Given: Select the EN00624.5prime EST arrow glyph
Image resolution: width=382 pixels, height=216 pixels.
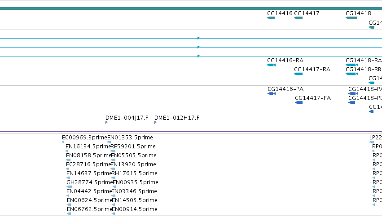Looking at the screenshot, I should point(69,205).
